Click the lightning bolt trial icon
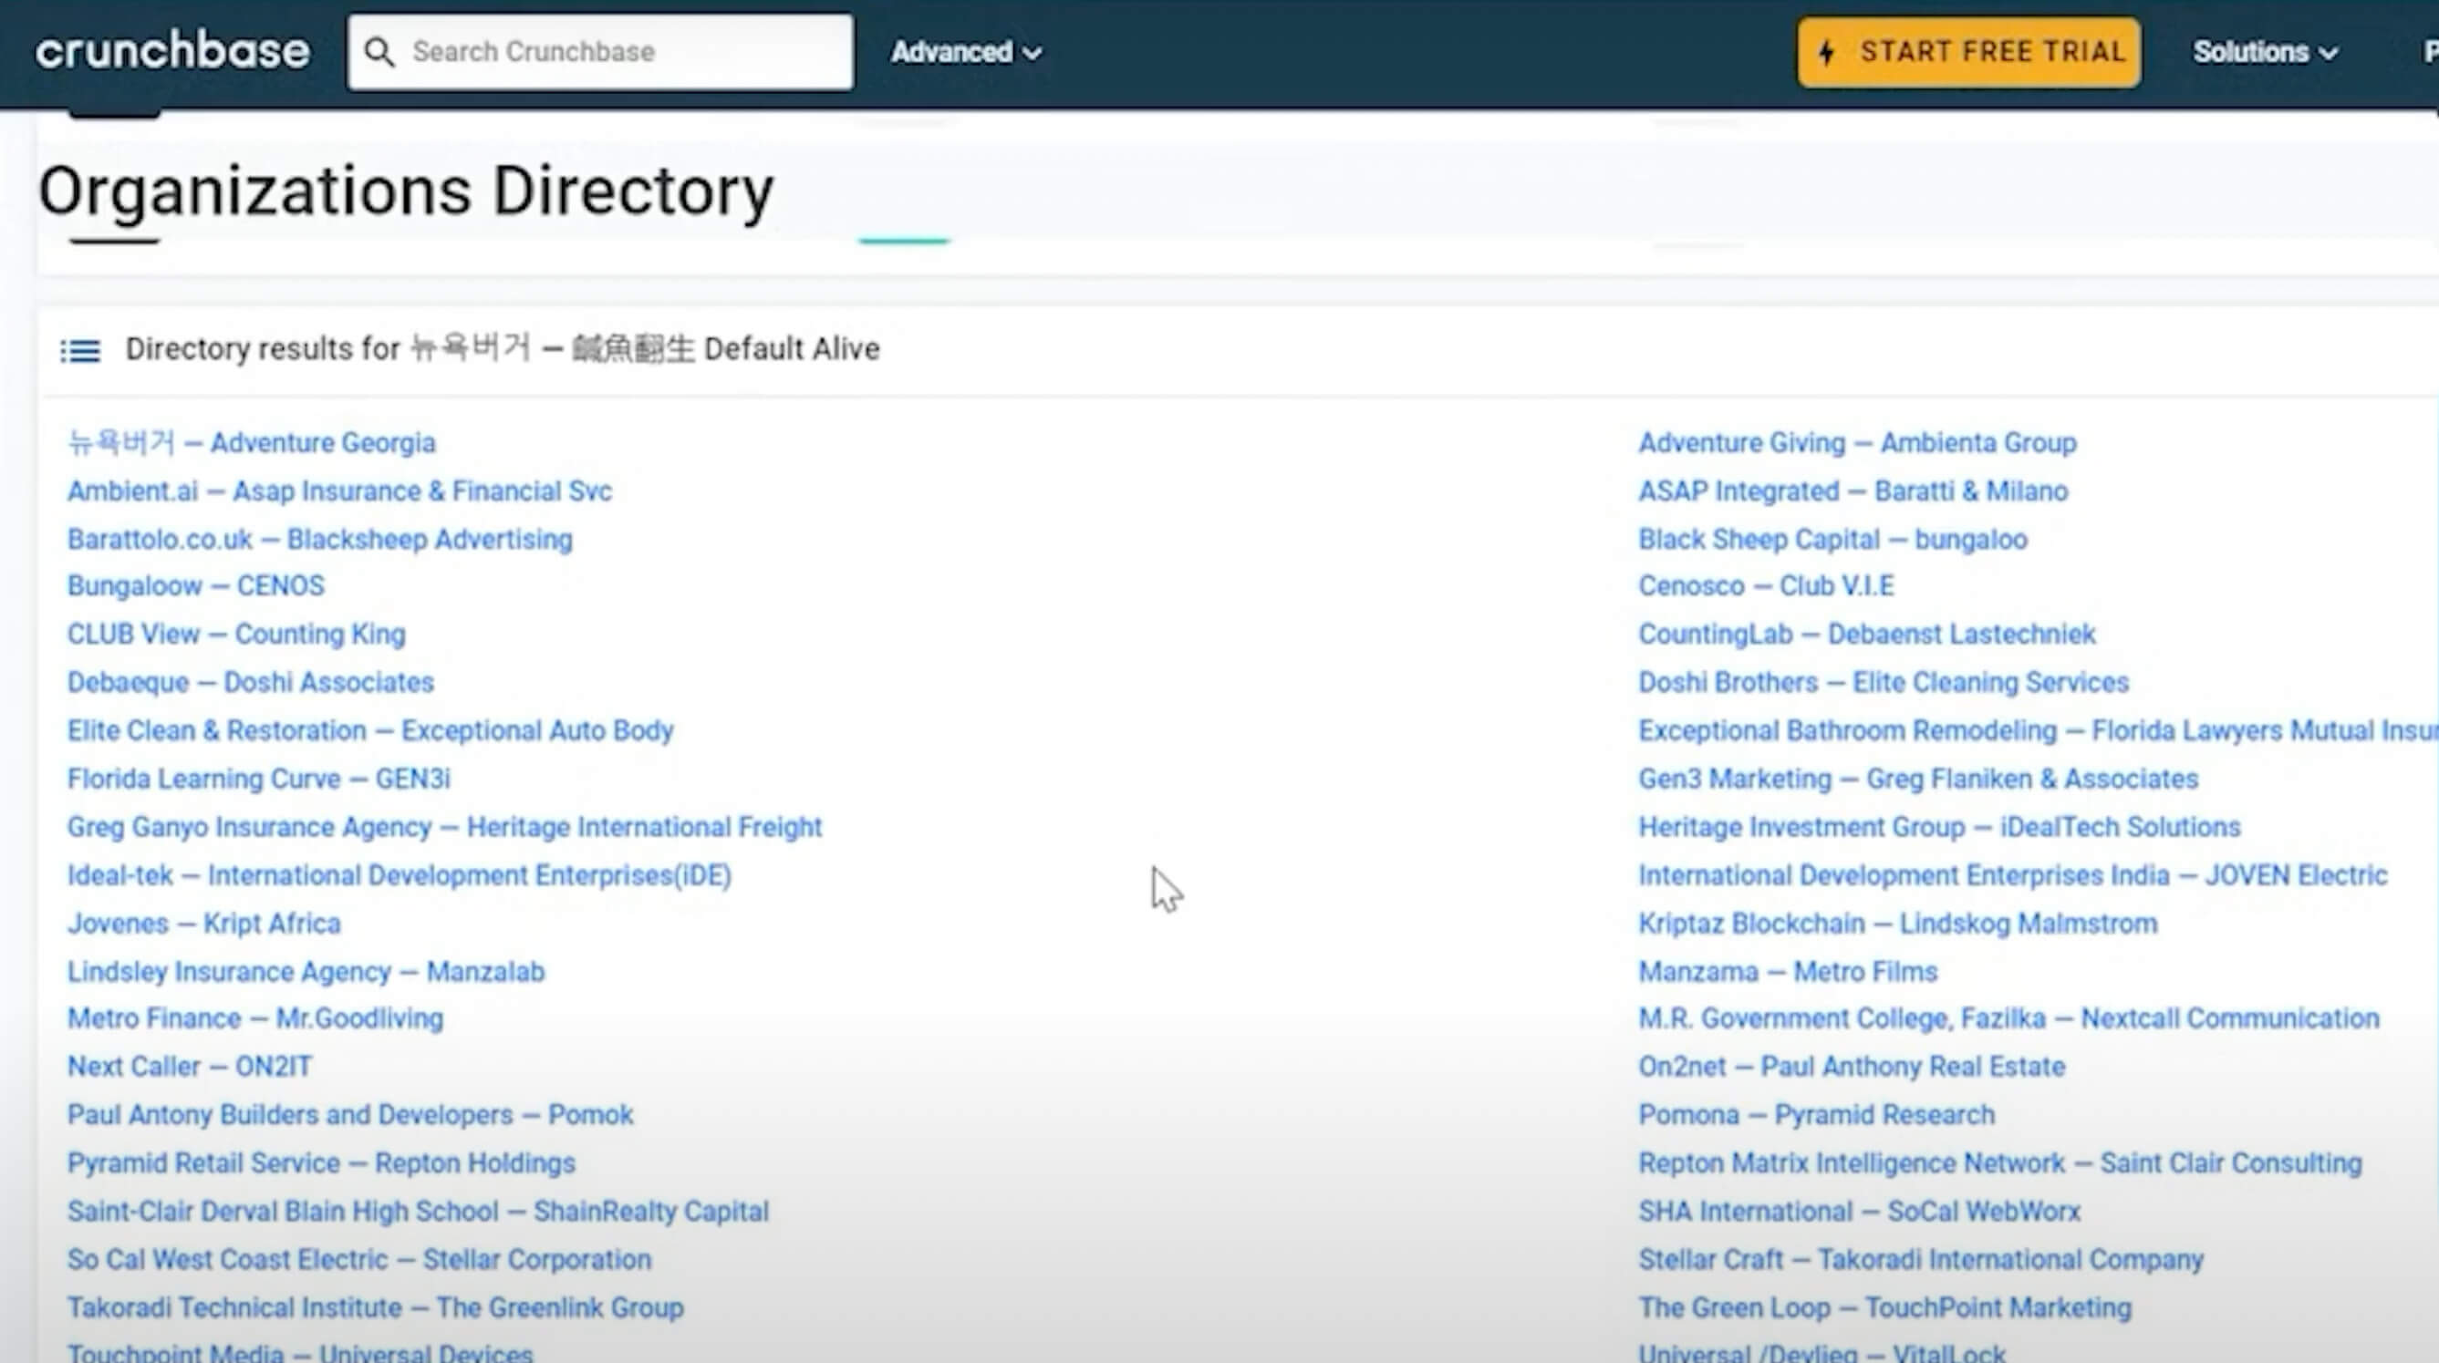 coord(1827,52)
